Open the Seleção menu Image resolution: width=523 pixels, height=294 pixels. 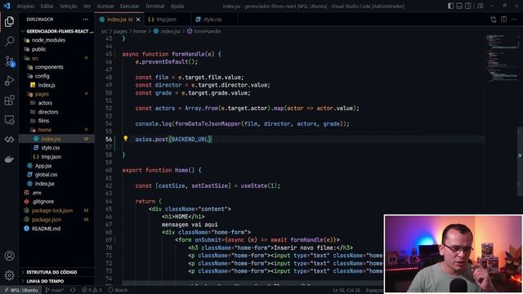coord(69,6)
